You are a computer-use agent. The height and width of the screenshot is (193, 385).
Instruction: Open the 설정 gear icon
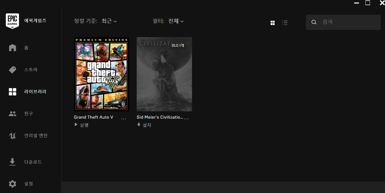13,184
